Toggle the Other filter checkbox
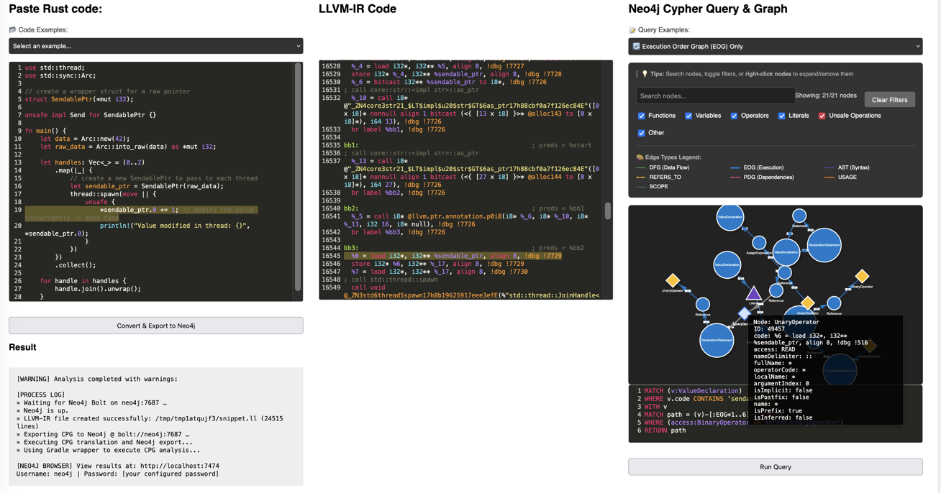Image resolution: width=941 pixels, height=493 pixels. (x=641, y=132)
